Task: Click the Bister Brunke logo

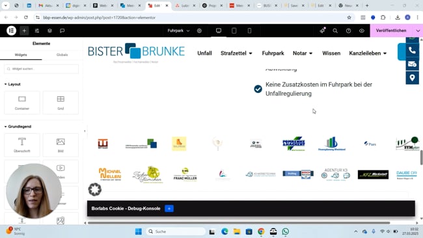Action: [x=136, y=53]
